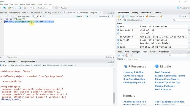Open the Plots tab
Image resolution: width=190 pixels, height=106 pixels.
(127, 52)
